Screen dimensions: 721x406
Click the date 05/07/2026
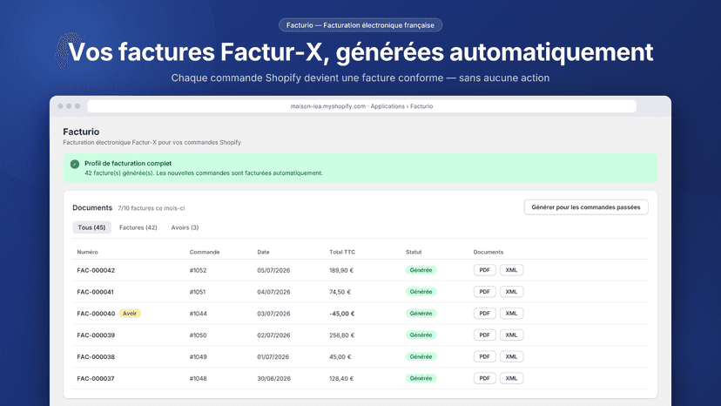click(273, 270)
